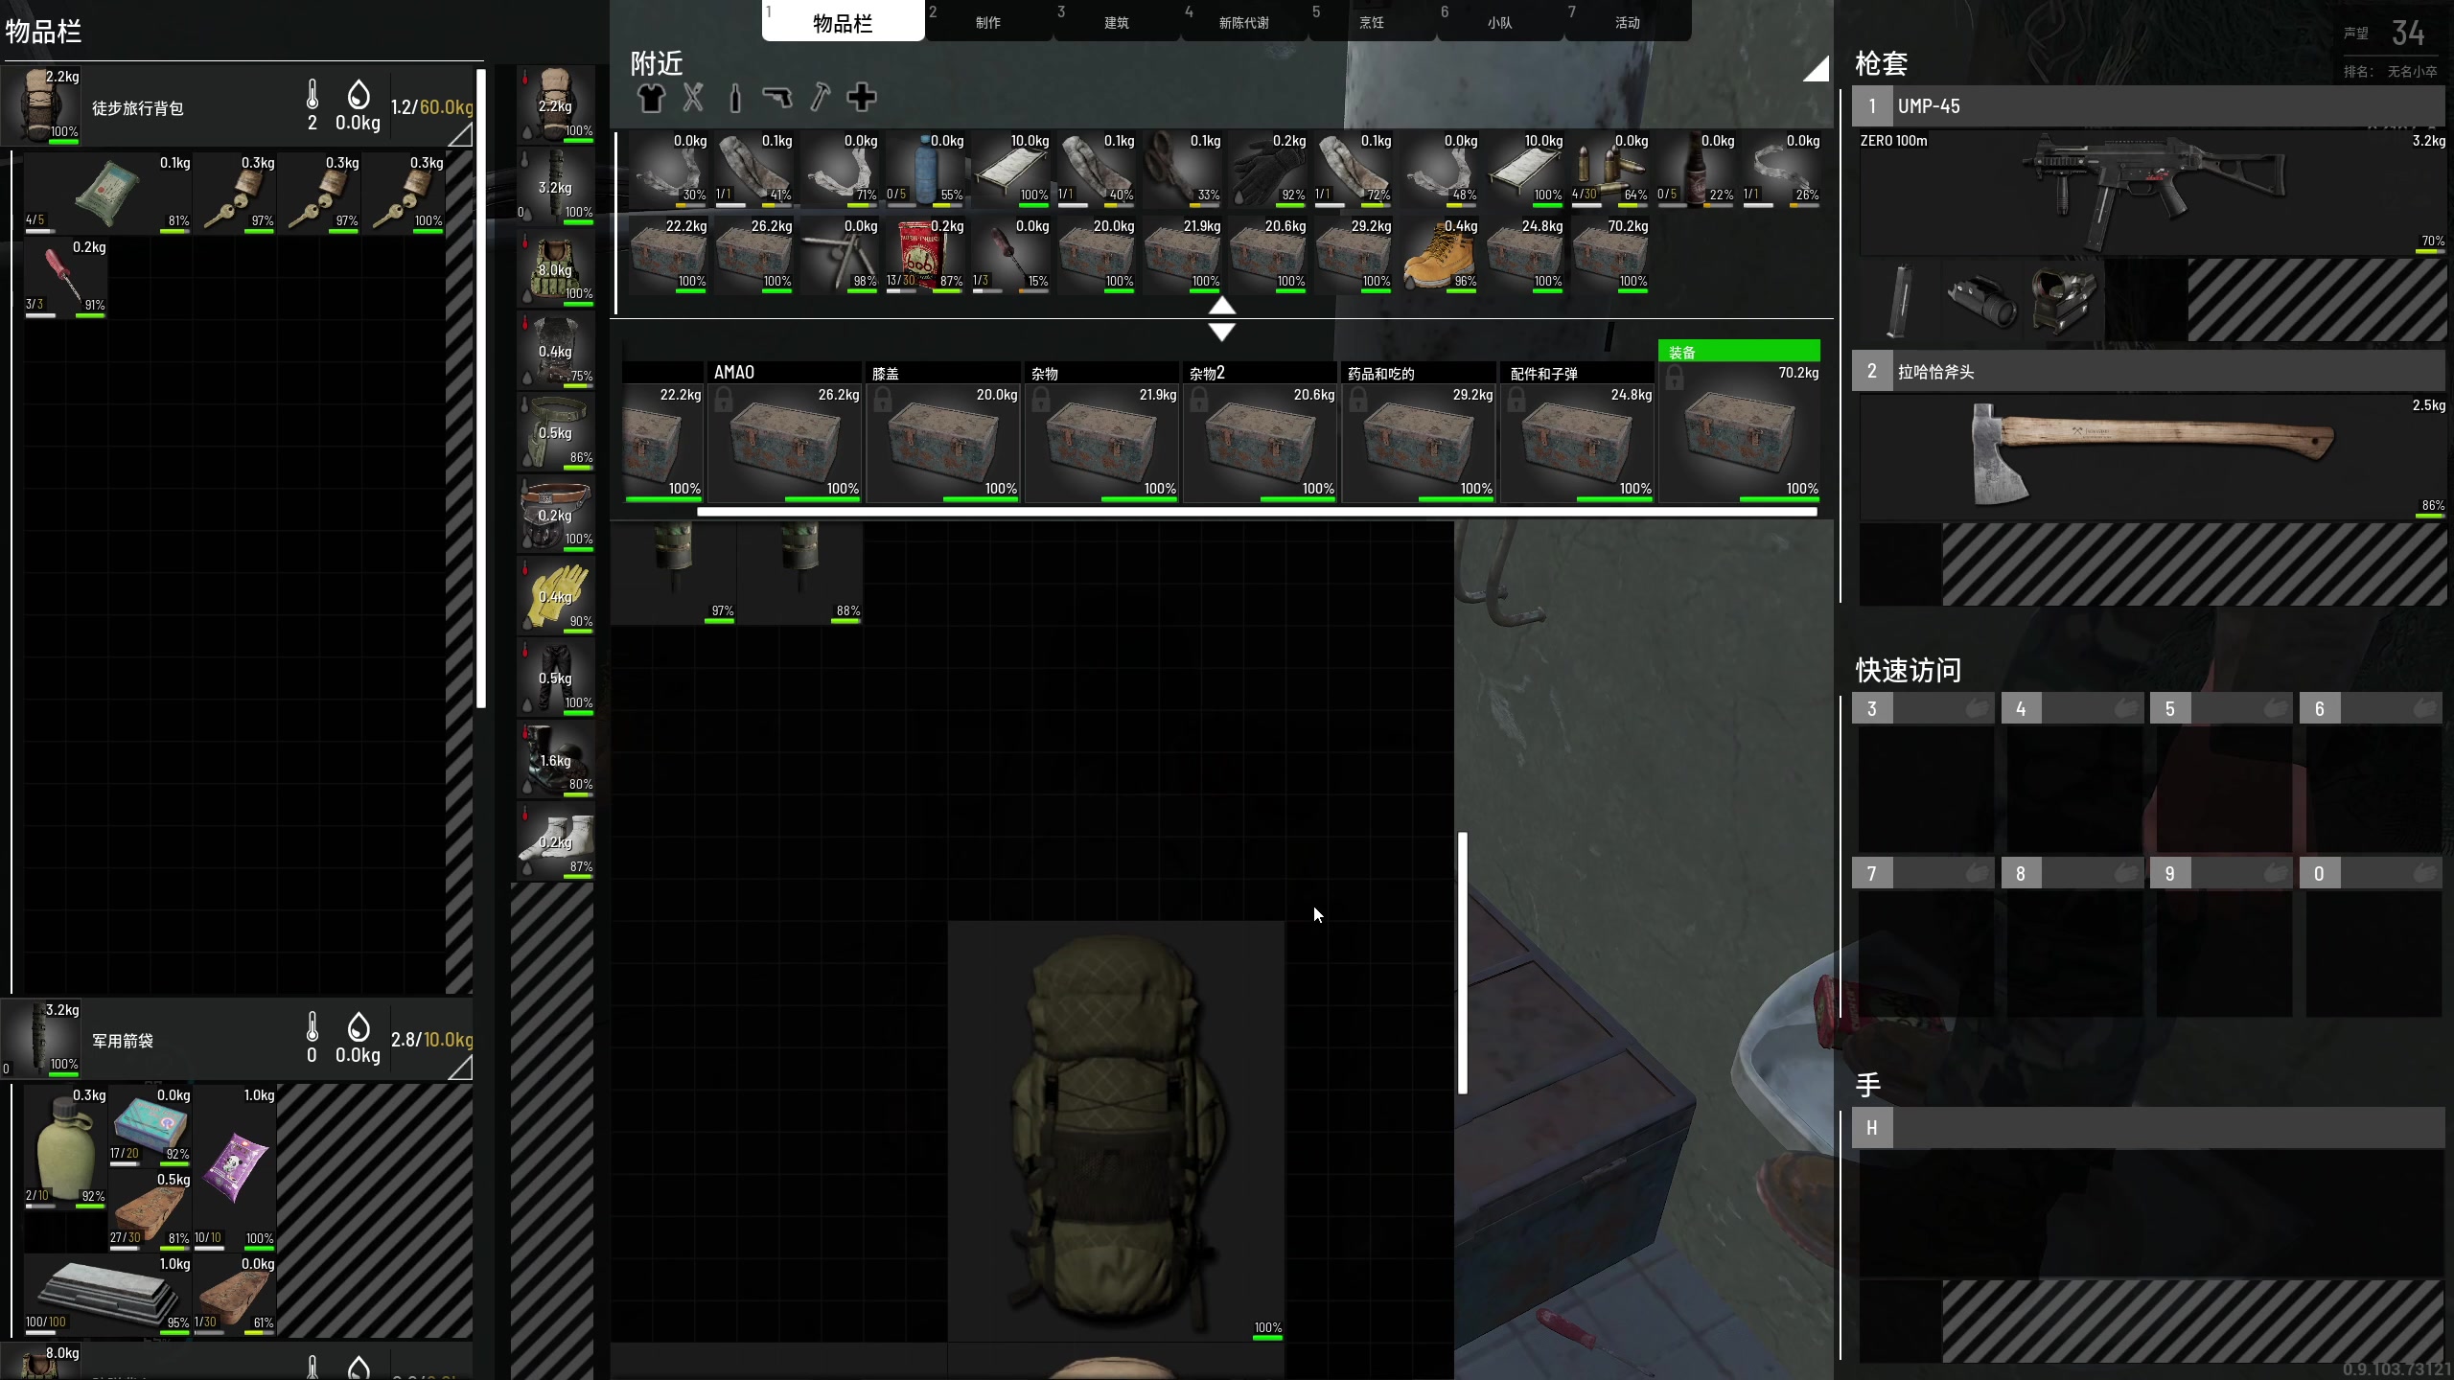Click the red dot sight attachment

pyautogui.click(x=2063, y=300)
